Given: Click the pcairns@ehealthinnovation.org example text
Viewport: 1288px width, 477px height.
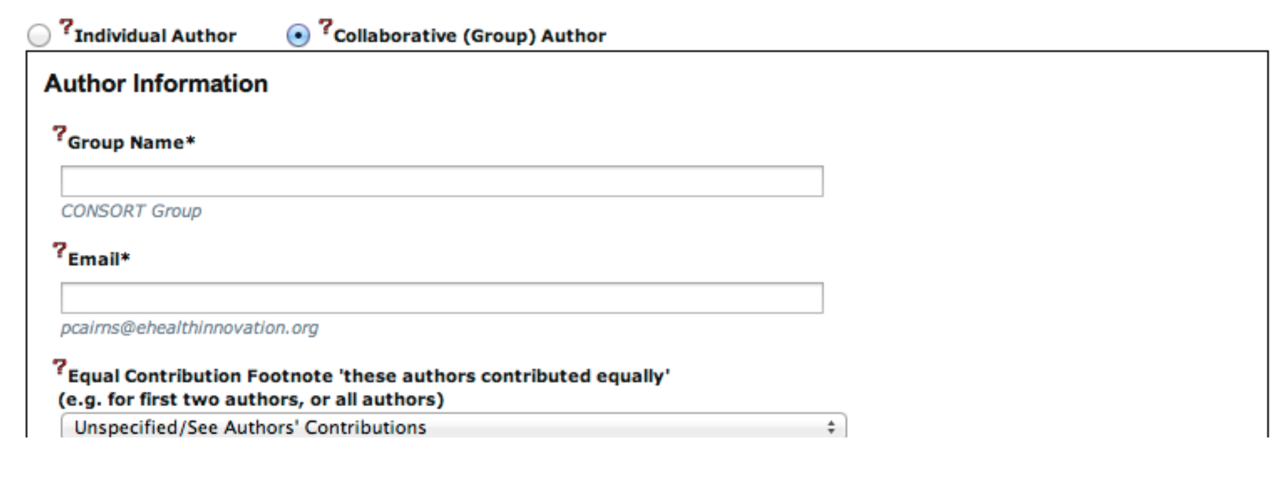Looking at the screenshot, I should [190, 328].
